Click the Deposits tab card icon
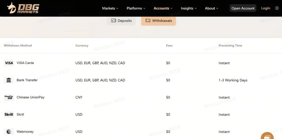Viewport: 282px width, 139px height. pyautogui.click(x=113, y=21)
